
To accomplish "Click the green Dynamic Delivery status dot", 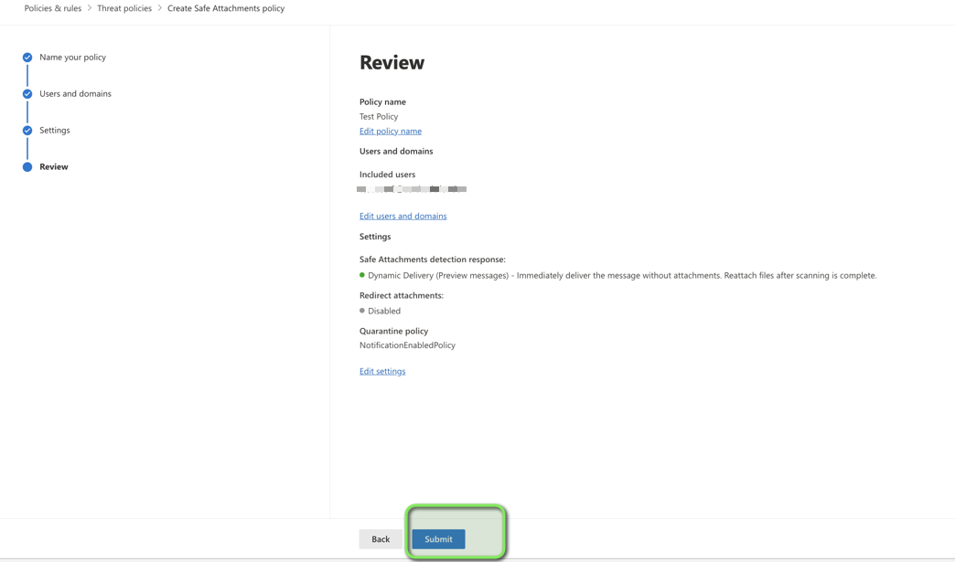I will [362, 275].
